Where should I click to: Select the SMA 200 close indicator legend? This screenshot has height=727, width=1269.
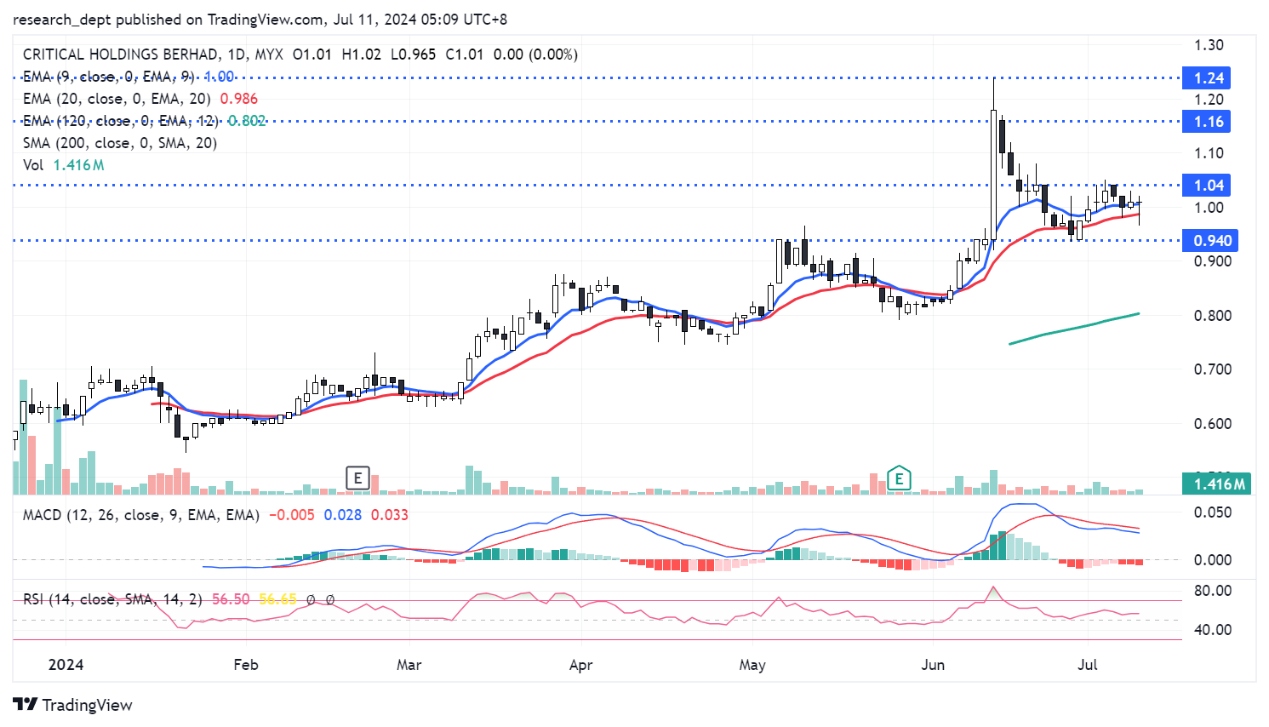tap(119, 143)
